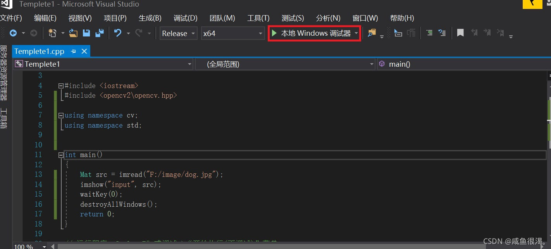Click the Undo arrow icon
Image resolution: width=551 pixels, height=249 pixels.
click(118, 33)
